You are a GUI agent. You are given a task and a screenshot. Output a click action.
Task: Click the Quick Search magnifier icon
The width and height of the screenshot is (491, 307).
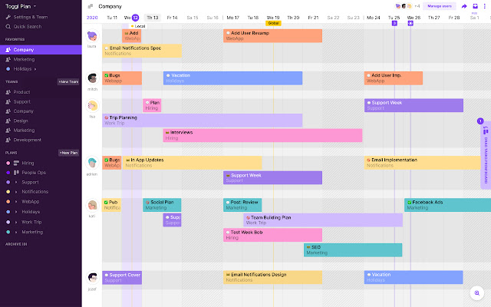(x=8, y=27)
